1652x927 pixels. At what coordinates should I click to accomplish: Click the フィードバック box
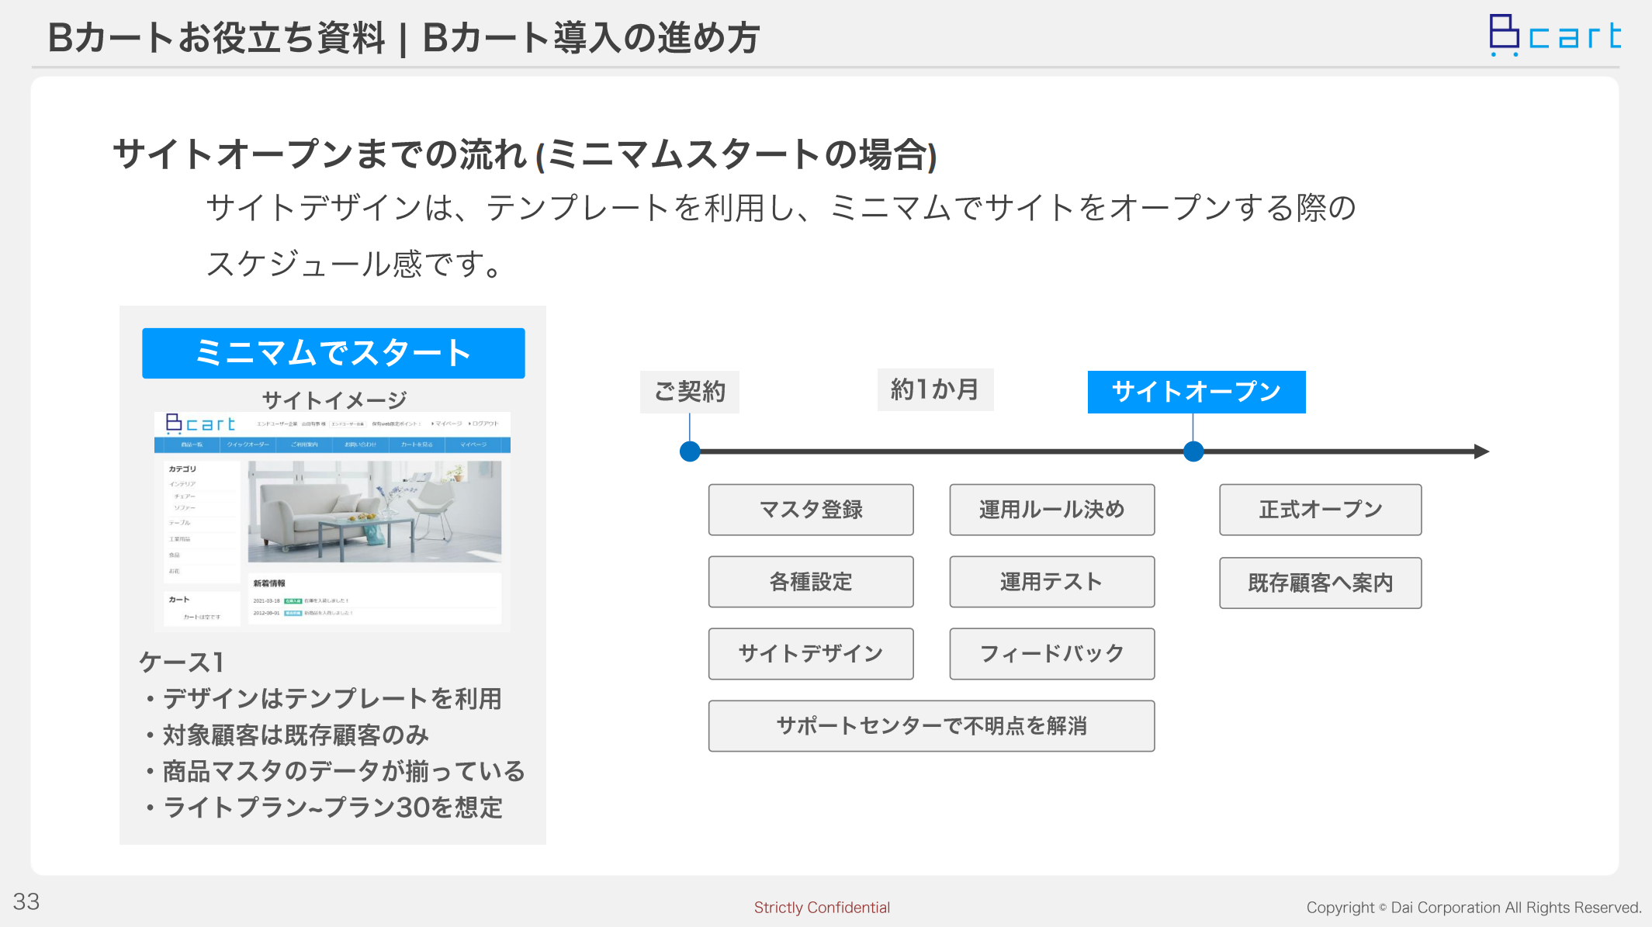[x=1052, y=654]
